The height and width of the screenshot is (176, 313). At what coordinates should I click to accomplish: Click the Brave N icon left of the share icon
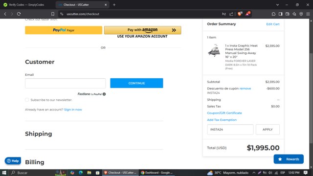[224, 14]
